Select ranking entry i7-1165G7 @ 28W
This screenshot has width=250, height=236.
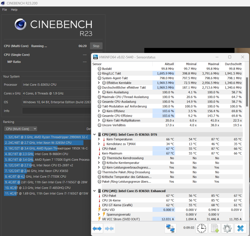(x=47, y=182)
